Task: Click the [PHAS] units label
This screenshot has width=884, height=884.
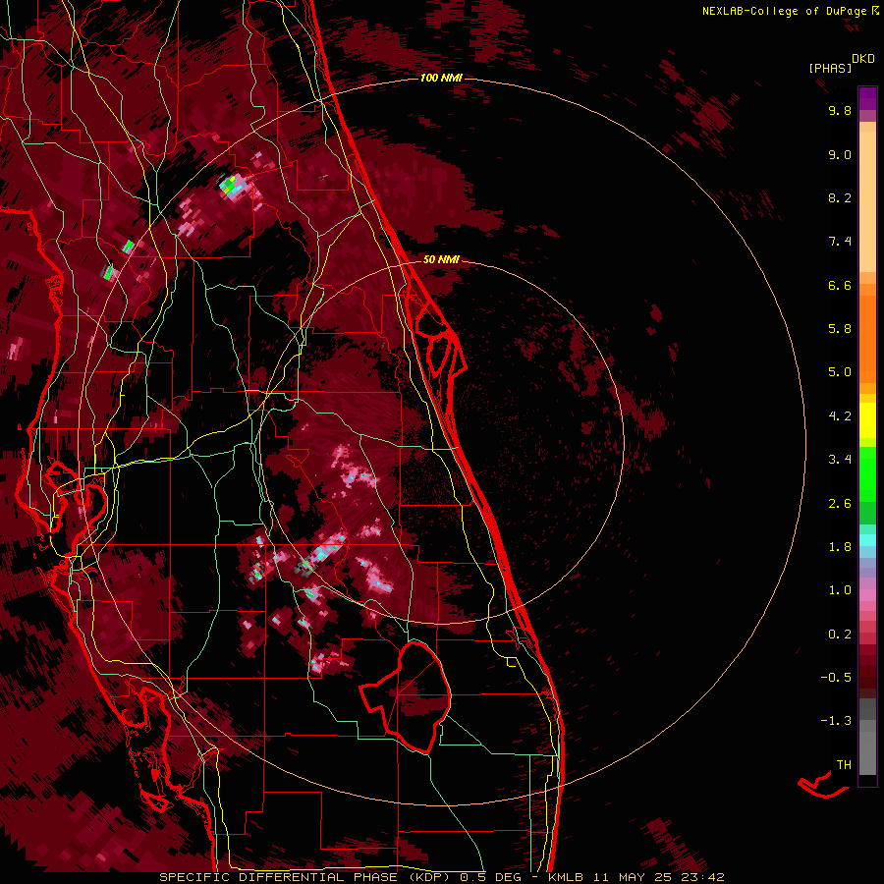Action: [x=830, y=68]
